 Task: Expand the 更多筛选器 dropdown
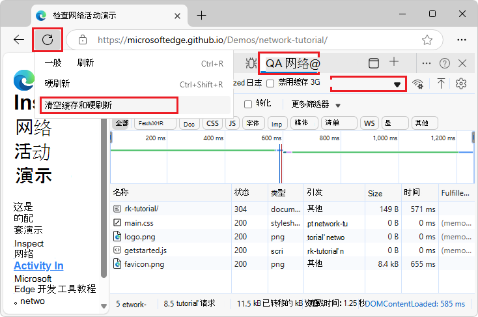tap(316, 104)
